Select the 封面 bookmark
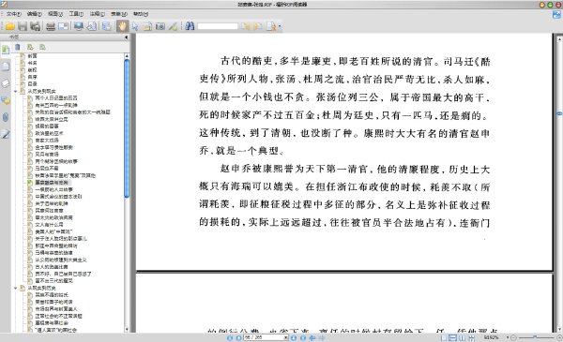This screenshot has width=563, height=342. point(32,56)
